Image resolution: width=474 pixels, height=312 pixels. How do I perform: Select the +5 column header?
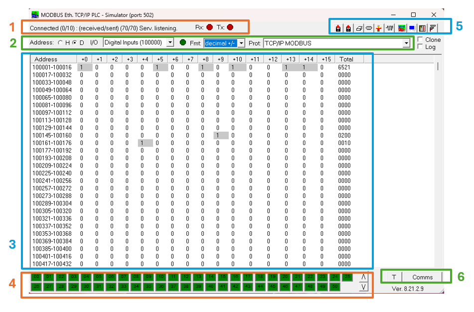tap(159, 59)
